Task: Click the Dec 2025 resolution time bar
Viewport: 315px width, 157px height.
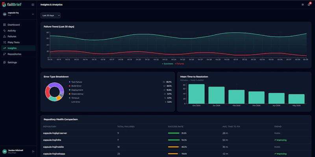Action: tap(196, 94)
